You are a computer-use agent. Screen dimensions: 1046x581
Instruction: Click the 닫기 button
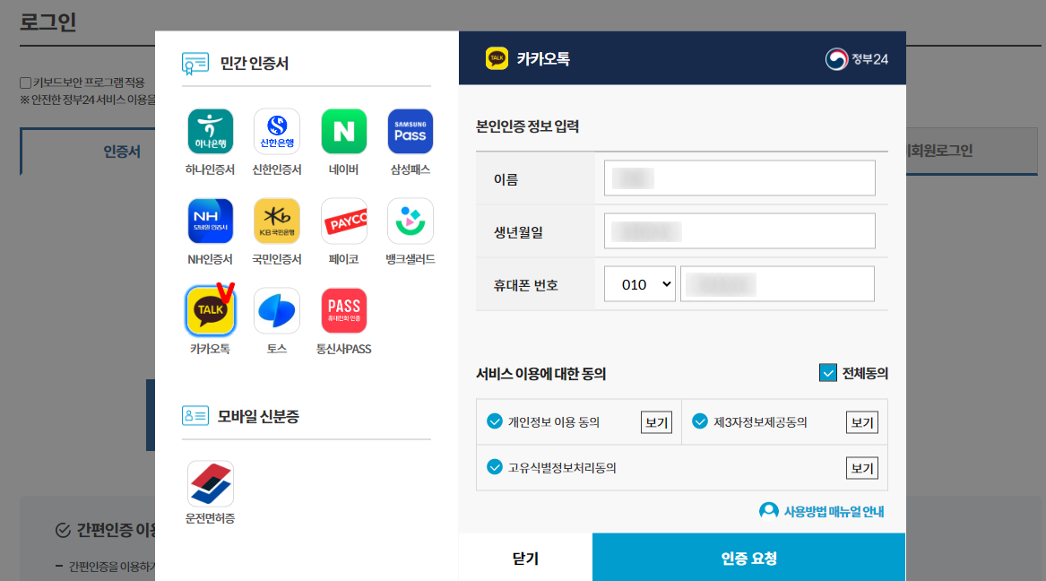[525, 558]
